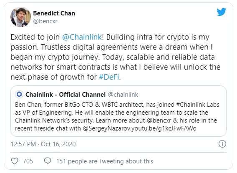The image size is (237, 173).
Task: Open the Benedict Chan display name
Action: [54, 13]
